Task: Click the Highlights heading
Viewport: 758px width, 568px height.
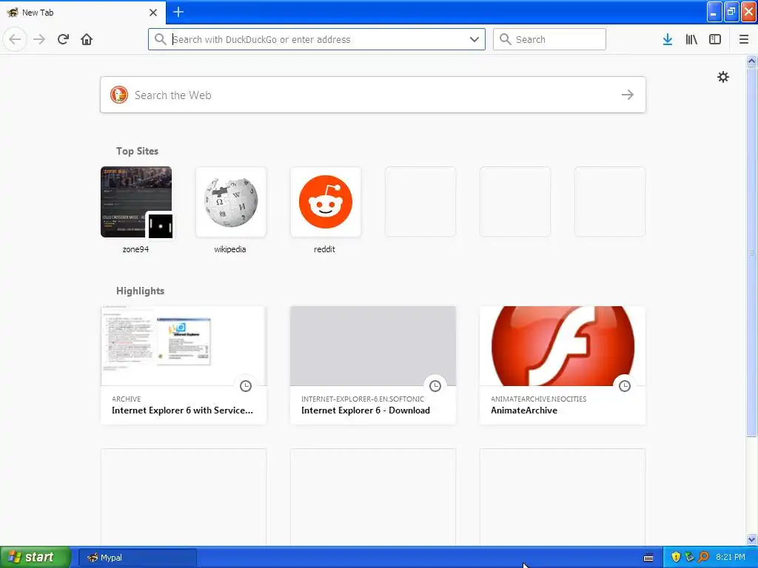Action: click(x=140, y=291)
